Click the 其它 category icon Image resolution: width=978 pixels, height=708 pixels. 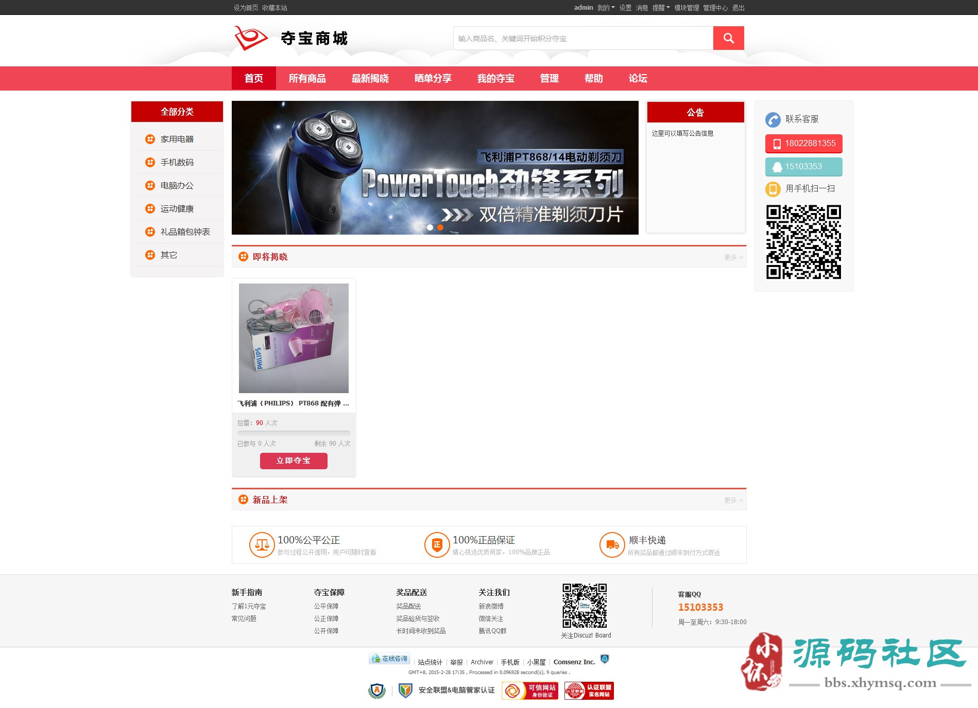[150, 255]
